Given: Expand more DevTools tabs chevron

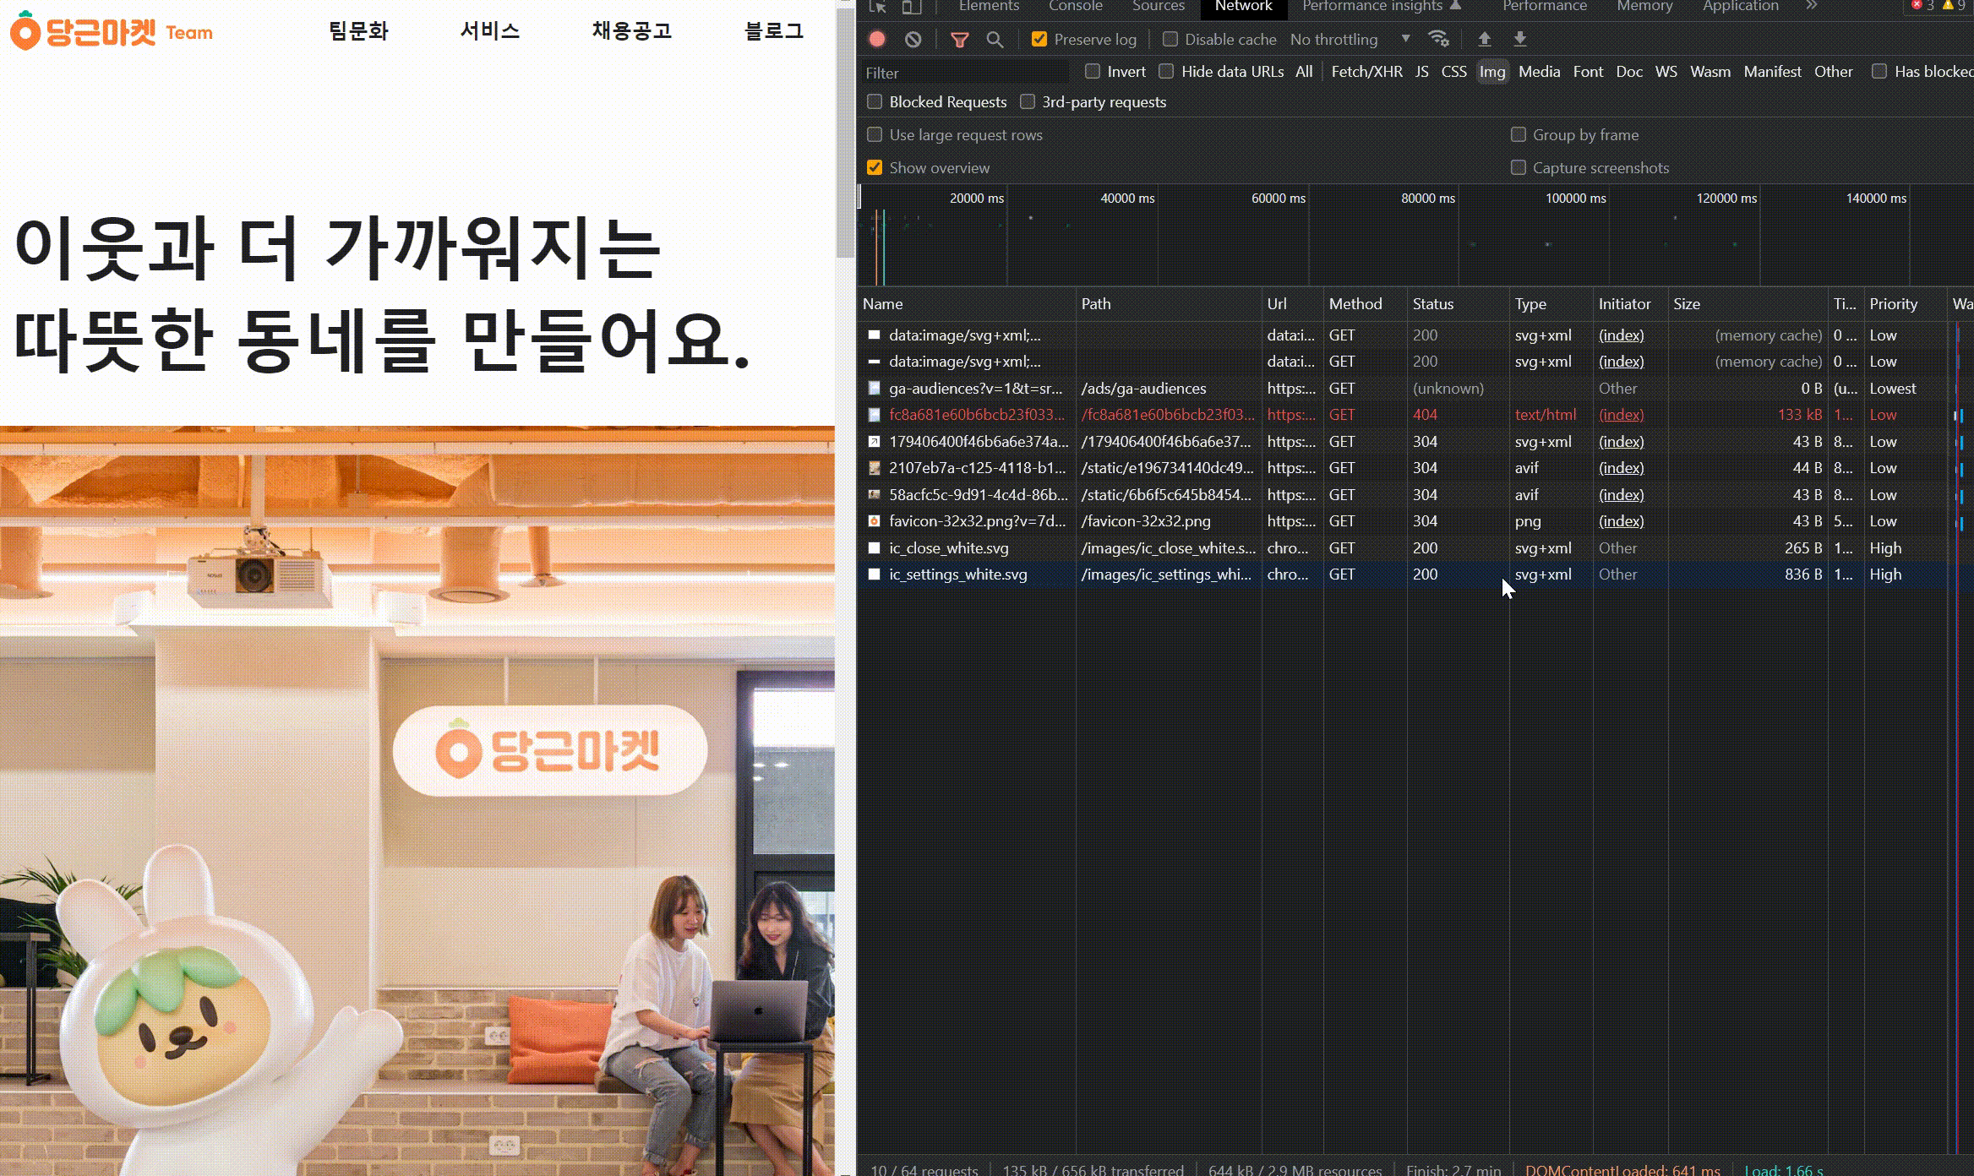Looking at the screenshot, I should [x=1811, y=6].
